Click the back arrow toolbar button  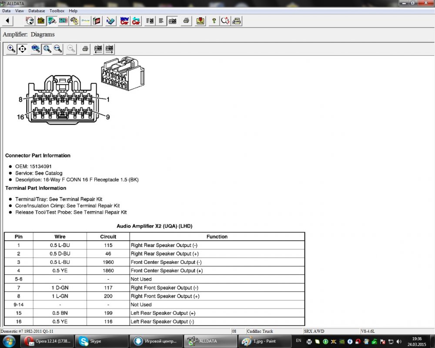tap(8, 20)
